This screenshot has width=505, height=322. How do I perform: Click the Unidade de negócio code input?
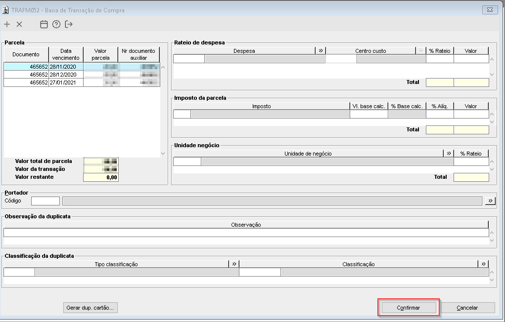pos(187,161)
